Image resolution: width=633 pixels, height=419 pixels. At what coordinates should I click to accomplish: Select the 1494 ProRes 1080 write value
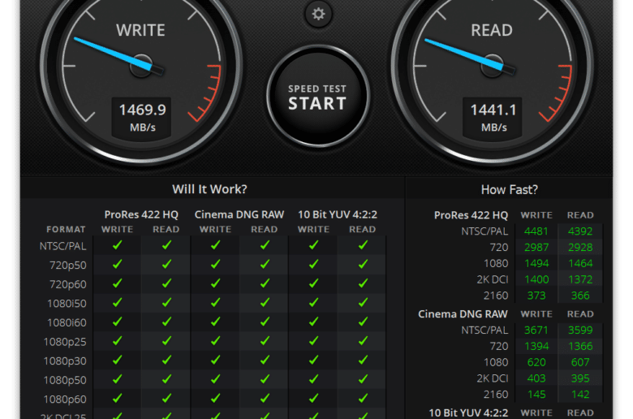pyautogui.click(x=536, y=263)
